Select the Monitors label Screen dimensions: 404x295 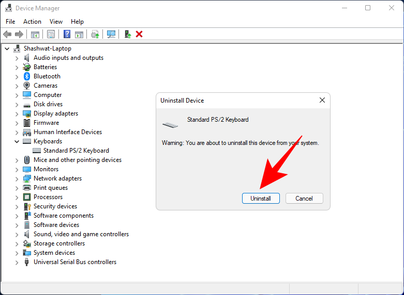46,169
